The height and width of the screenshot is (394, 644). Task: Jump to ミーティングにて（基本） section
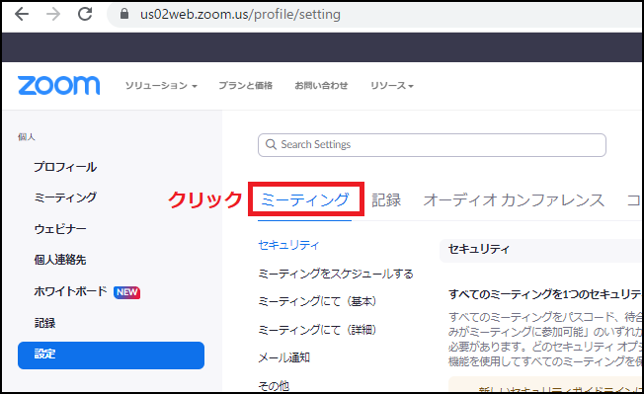pyautogui.click(x=317, y=301)
